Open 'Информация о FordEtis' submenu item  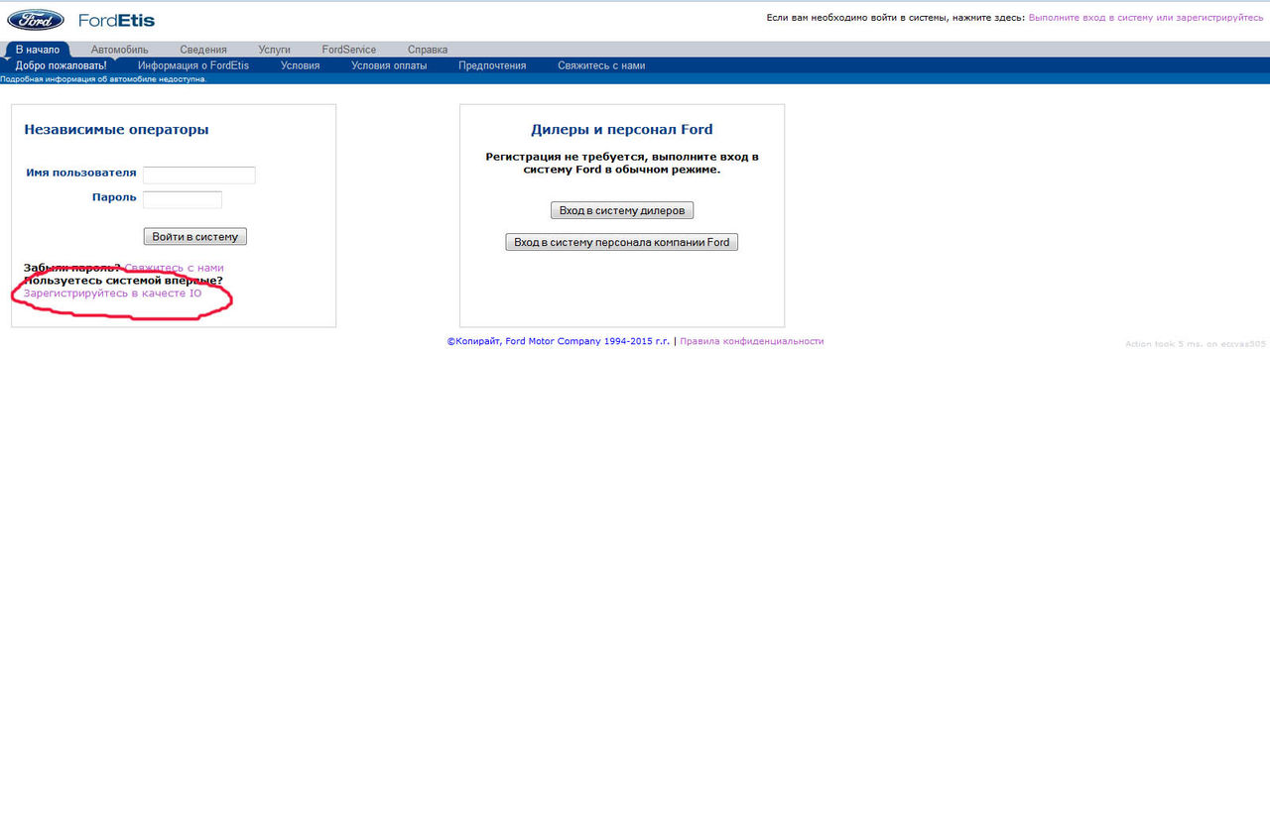click(x=193, y=65)
